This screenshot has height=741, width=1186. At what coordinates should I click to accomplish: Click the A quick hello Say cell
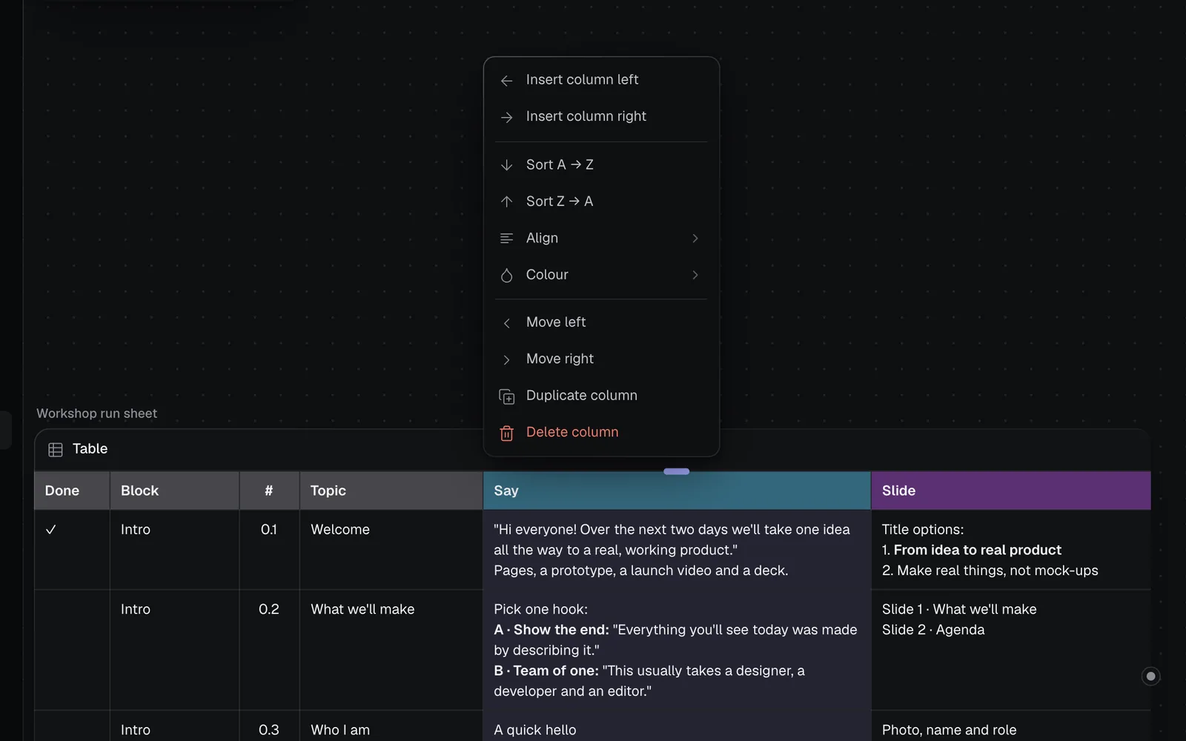(x=677, y=726)
